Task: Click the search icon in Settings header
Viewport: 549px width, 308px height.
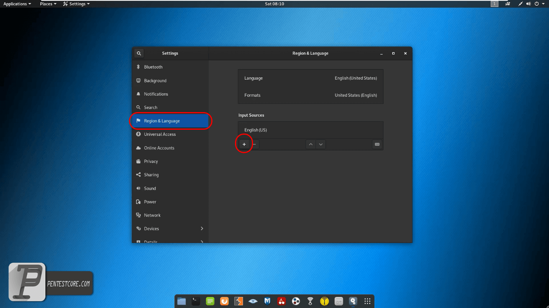Action: [x=139, y=53]
